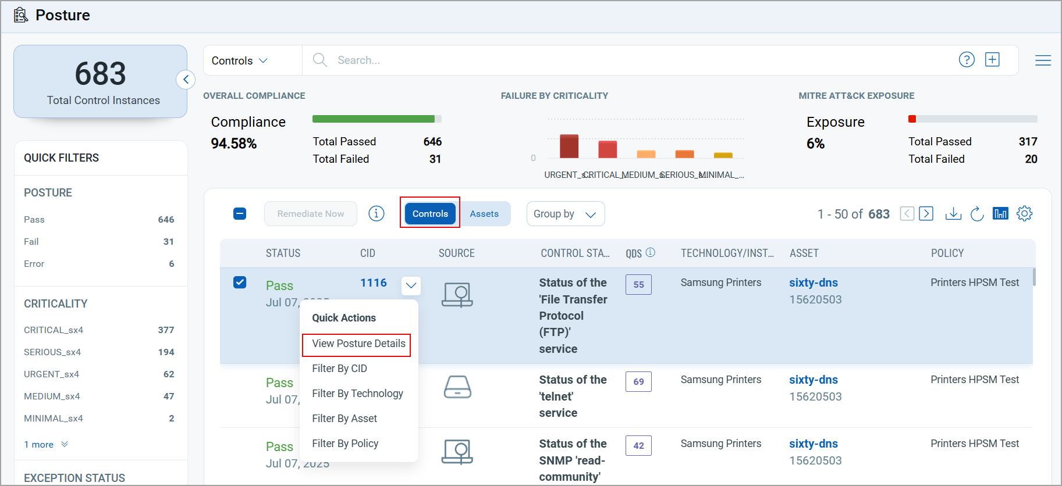Click the add widget plus icon
This screenshot has height=486, width=1062.
(992, 60)
